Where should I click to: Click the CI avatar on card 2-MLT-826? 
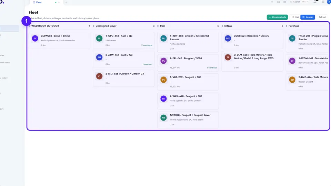click(99, 76)
